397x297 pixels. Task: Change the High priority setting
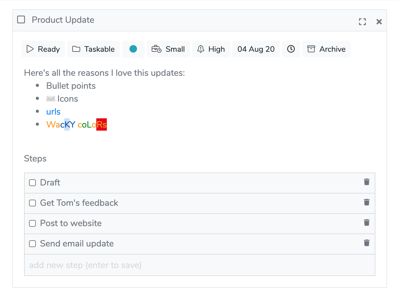coord(211,49)
